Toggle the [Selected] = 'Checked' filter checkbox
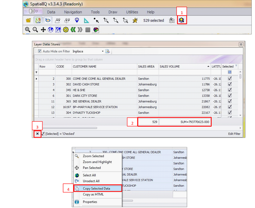Image resolution: width=255 pixels, height=208 pixels. point(43,133)
